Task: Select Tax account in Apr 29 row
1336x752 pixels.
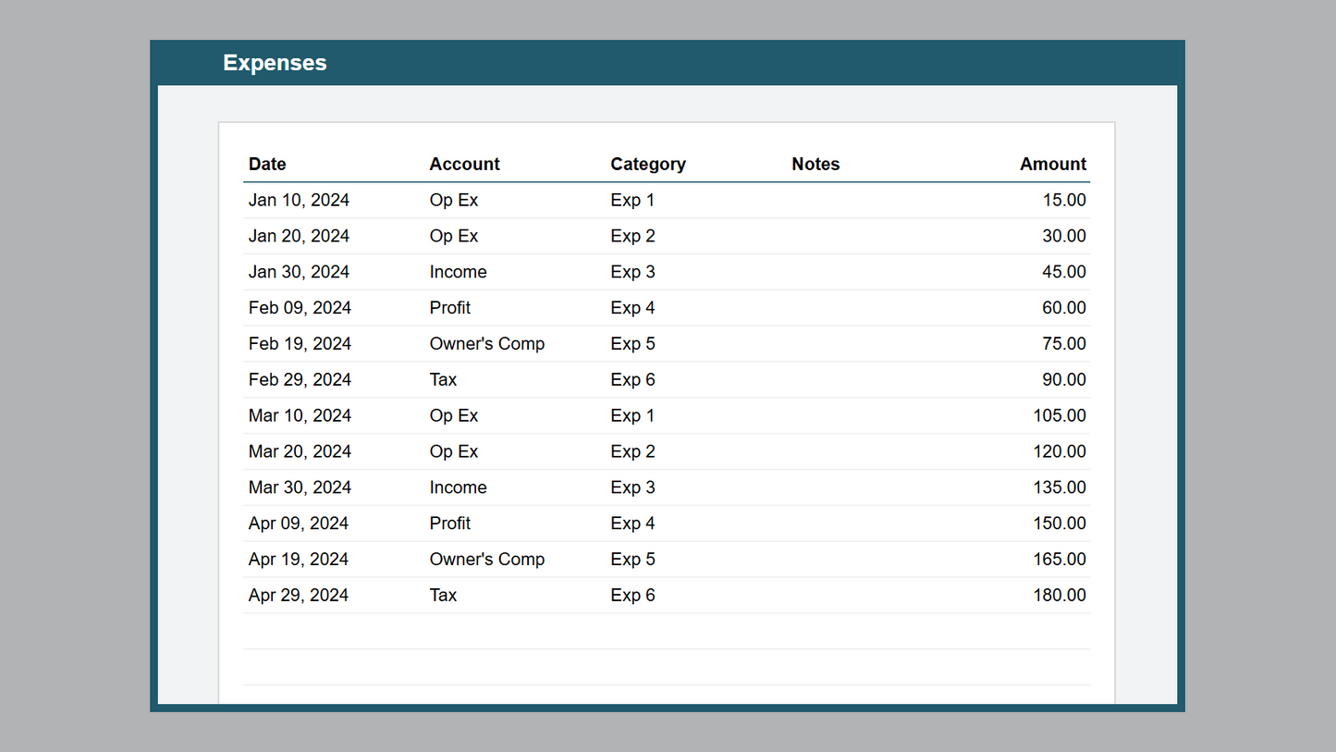Action: 443,596
